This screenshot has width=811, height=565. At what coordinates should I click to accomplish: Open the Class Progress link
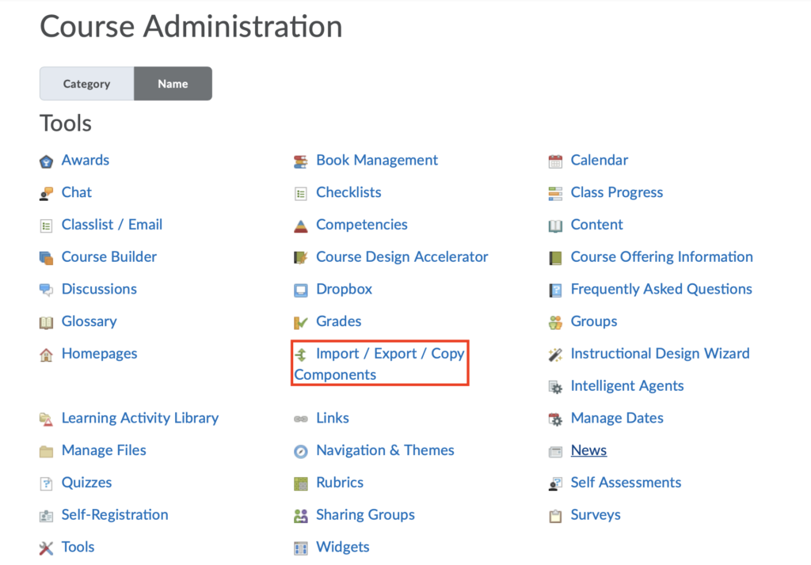[616, 192]
